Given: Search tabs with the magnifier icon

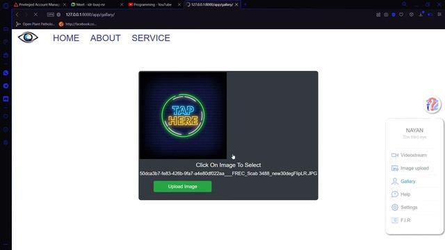Looking at the screenshot, I should (404, 4).
